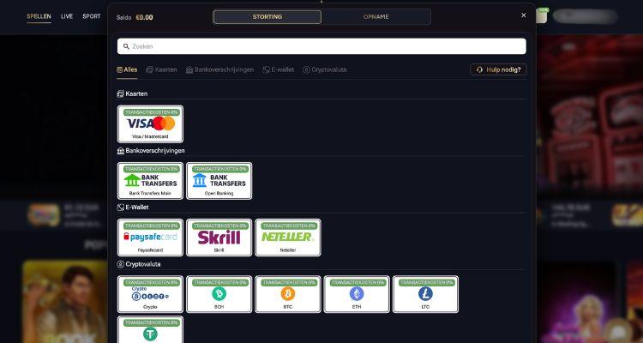Switch to the Opname tab
Image resolution: width=643 pixels, height=343 pixels.
pos(376,16)
